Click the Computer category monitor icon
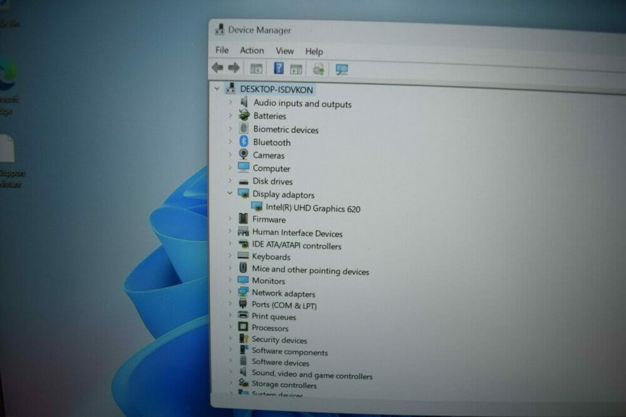 pos(243,167)
